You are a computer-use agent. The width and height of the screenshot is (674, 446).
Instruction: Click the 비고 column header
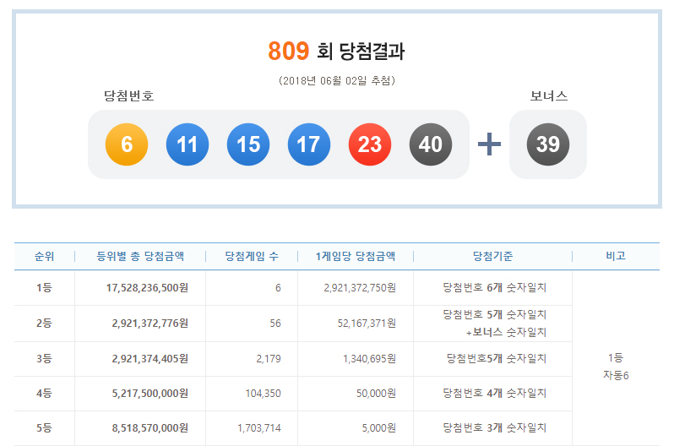616,256
